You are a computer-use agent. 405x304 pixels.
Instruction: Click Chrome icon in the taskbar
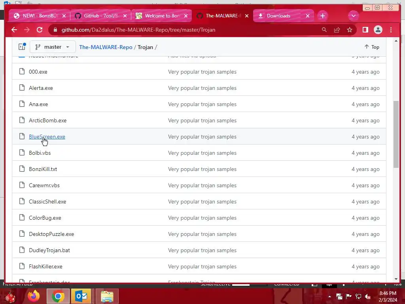coord(58,296)
